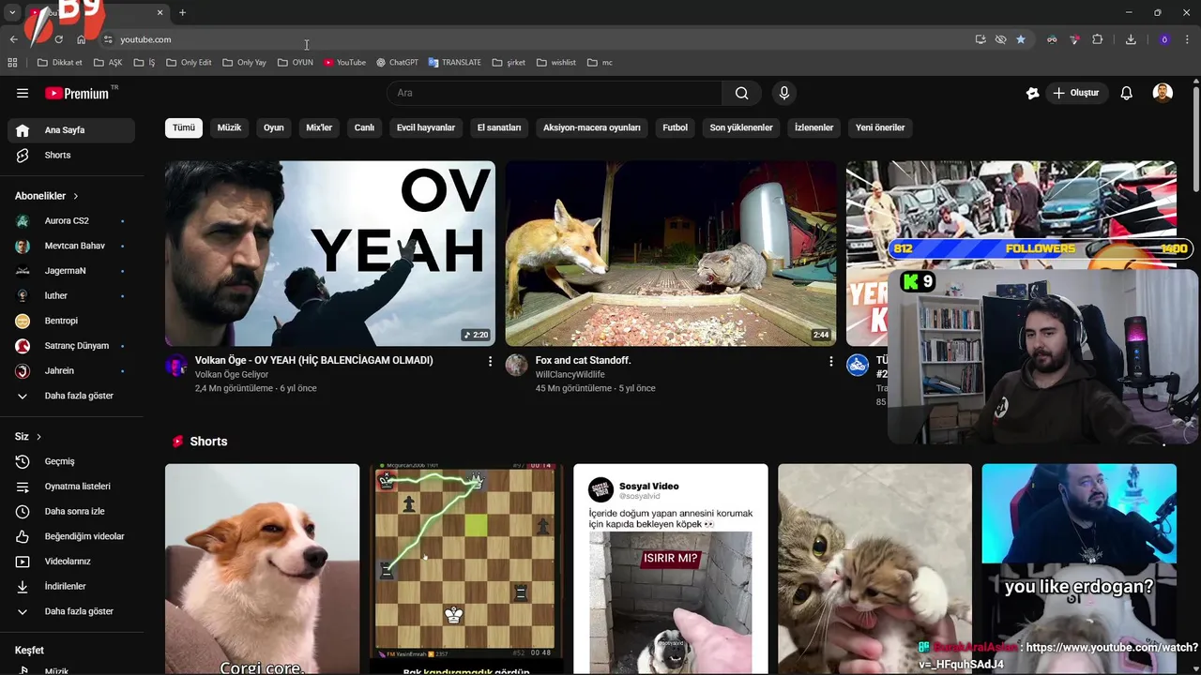This screenshot has width=1201, height=675.
Task: Select the Oyun filter chip
Action: (x=274, y=127)
